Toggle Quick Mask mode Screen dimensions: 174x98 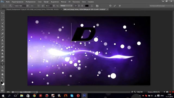click(x=2, y=87)
